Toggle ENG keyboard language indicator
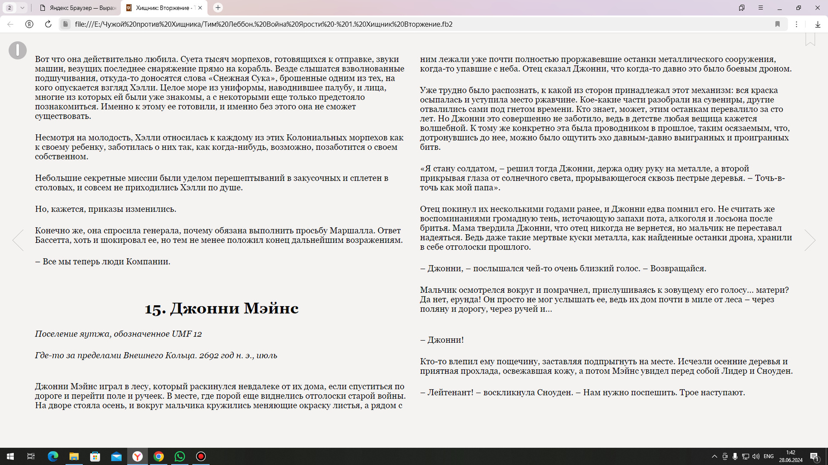 point(768,456)
